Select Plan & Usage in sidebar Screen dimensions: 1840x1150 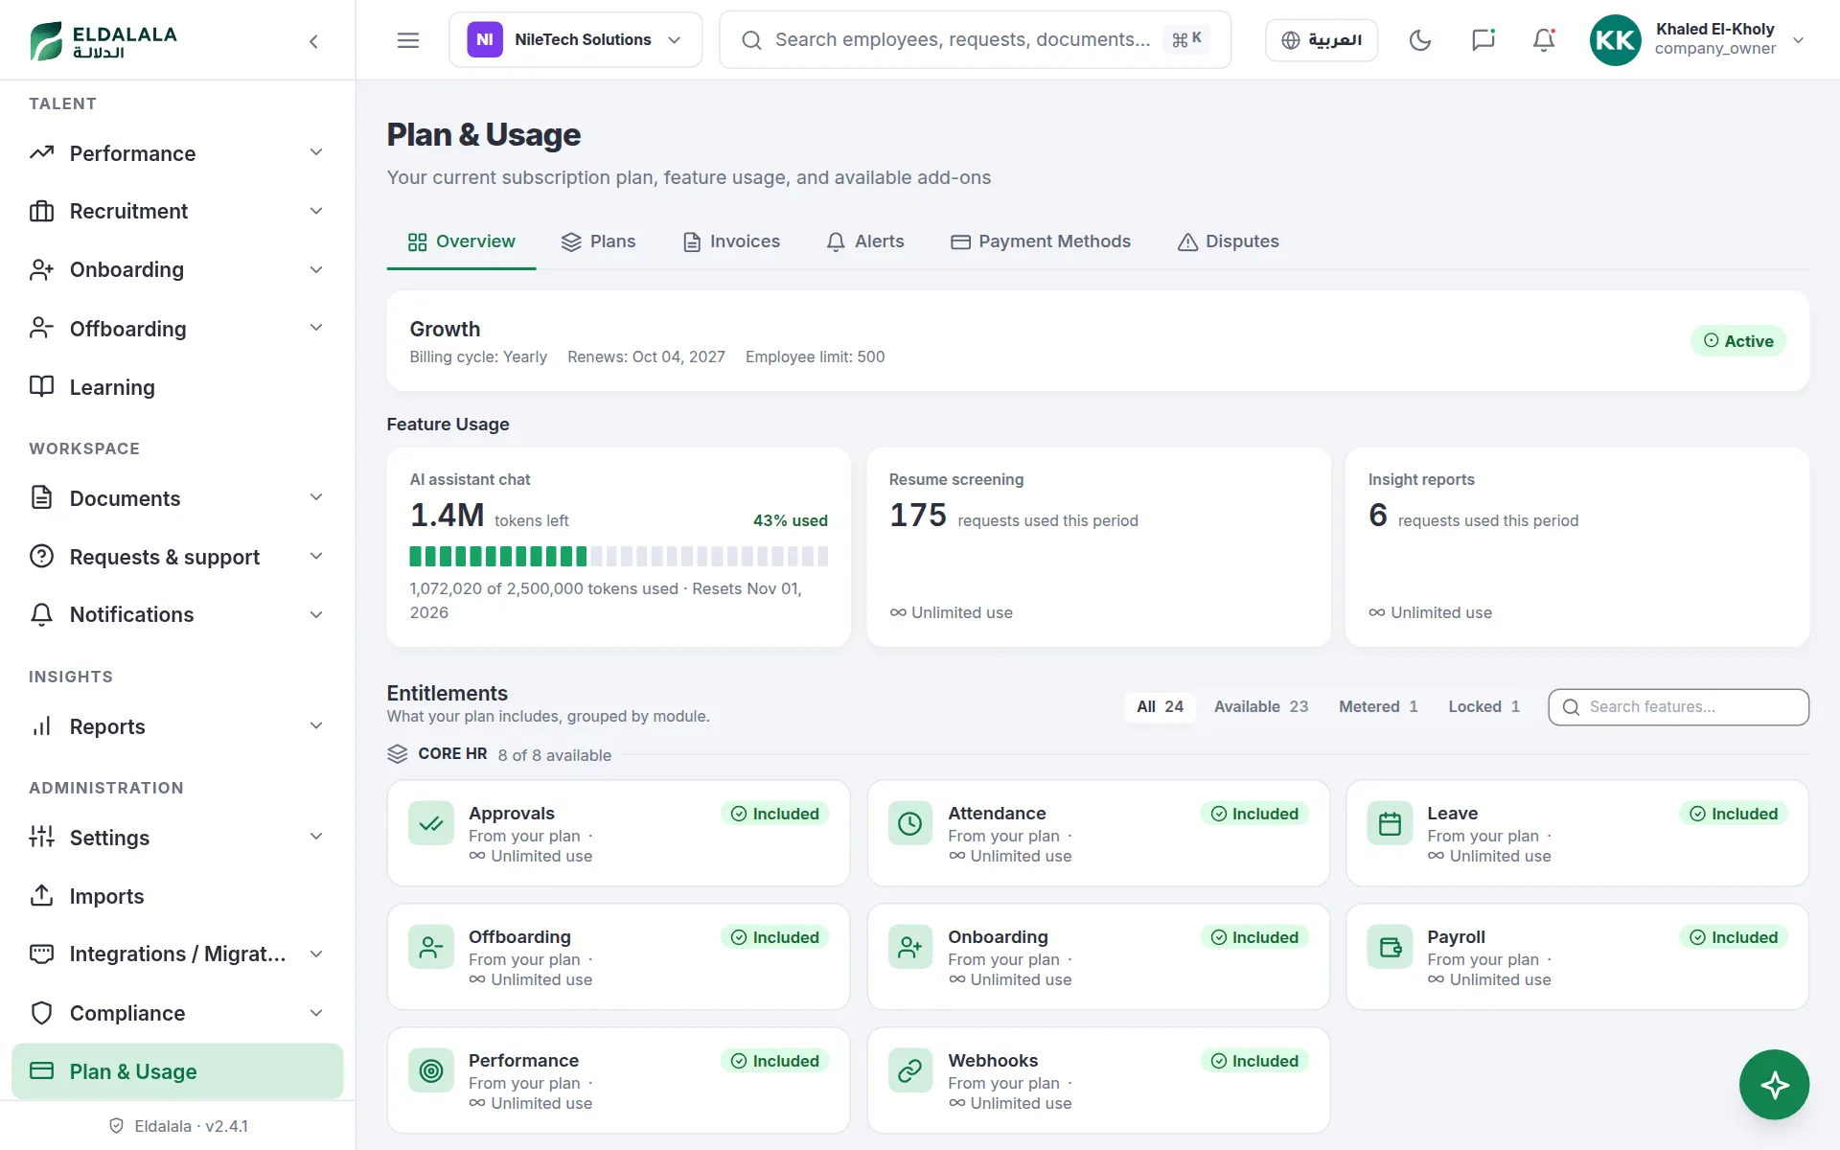(177, 1071)
